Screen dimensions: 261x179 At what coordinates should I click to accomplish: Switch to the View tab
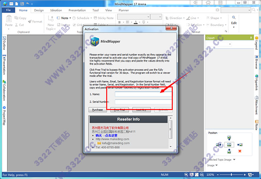(108, 10)
